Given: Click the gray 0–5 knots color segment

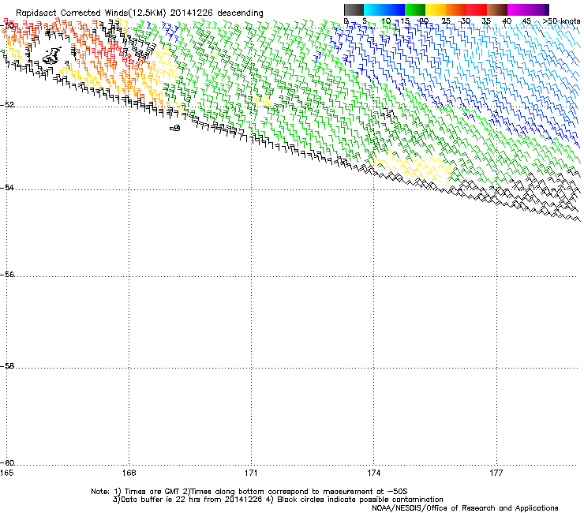Looking at the screenshot, I should pos(354,9).
